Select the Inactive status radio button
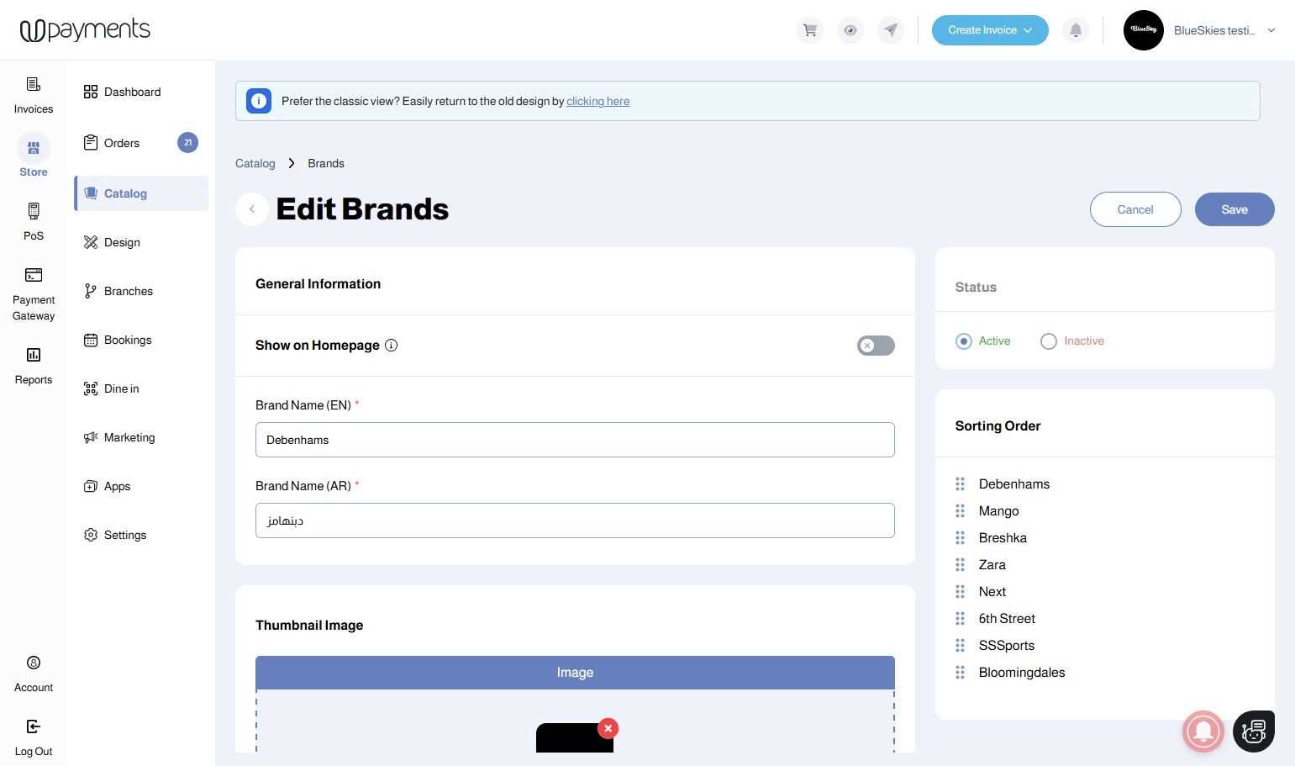Screen dimensions: 1295x766 coord(1049,341)
